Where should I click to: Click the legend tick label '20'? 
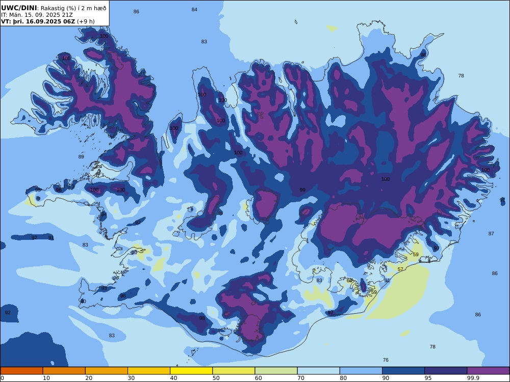[x=89, y=378]
